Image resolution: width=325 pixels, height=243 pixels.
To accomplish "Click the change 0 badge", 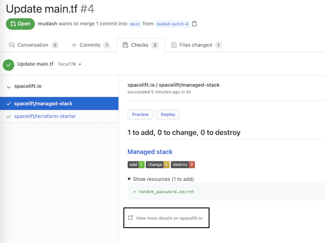I will 158,164.
